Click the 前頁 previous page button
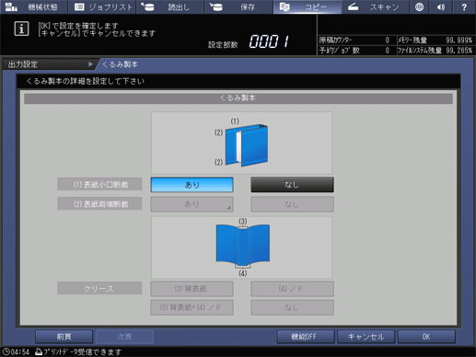This screenshot has width=476, height=357. 64,337
